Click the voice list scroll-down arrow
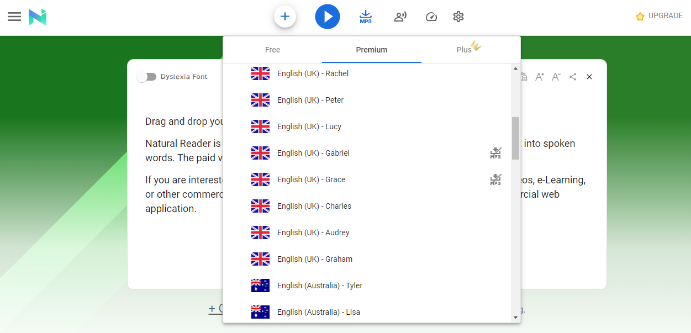This screenshot has width=691, height=333. tap(516, 318)
